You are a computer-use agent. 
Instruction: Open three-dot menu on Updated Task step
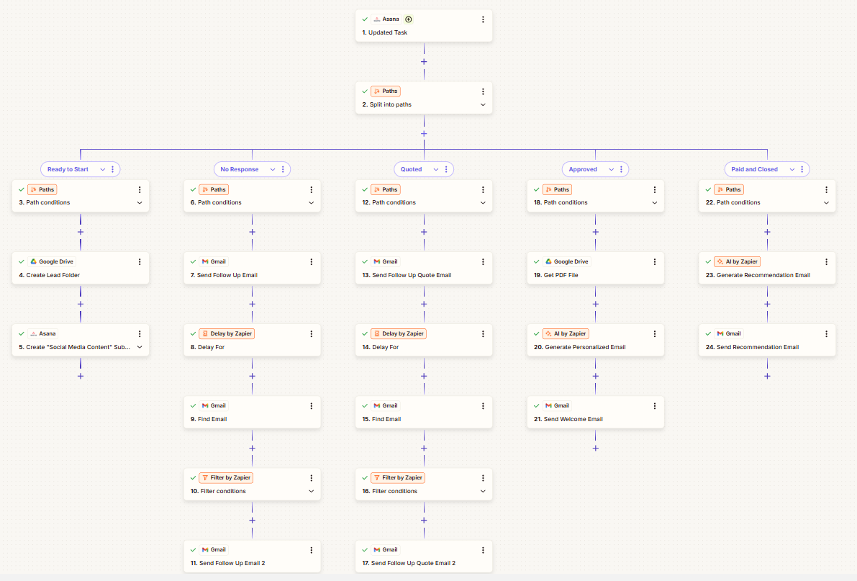[x=483, y=19]
